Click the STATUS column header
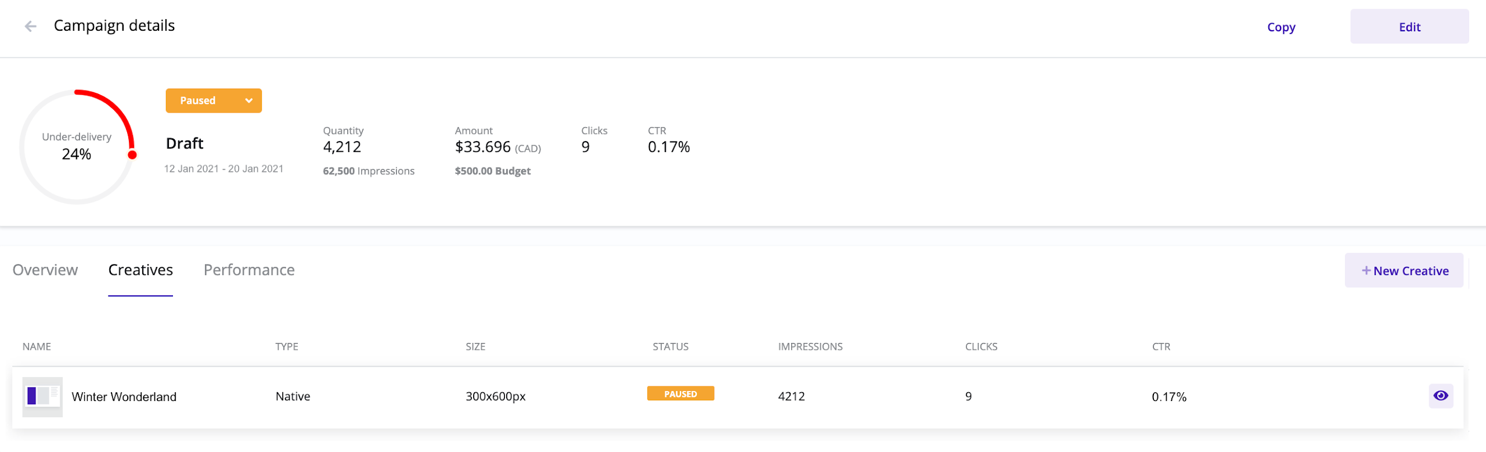This screenshot has width=1486, height=452. pyautogui.click(x=670, y=346)
